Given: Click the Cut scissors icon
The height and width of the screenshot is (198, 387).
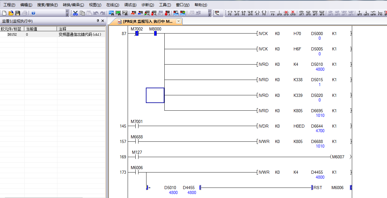Looking at the screenshot, I should click(75, 13).
